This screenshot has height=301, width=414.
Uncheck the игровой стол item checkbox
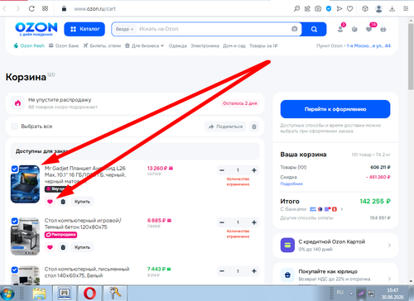[15, 221]
